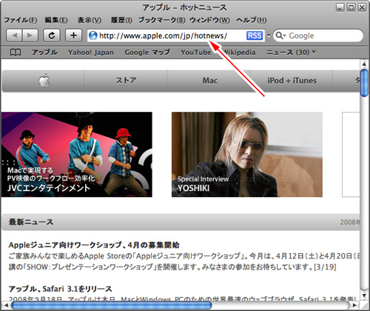Select the Mac navigation tab
Screen dimensions: 370x311
click(x=209, y=81)
